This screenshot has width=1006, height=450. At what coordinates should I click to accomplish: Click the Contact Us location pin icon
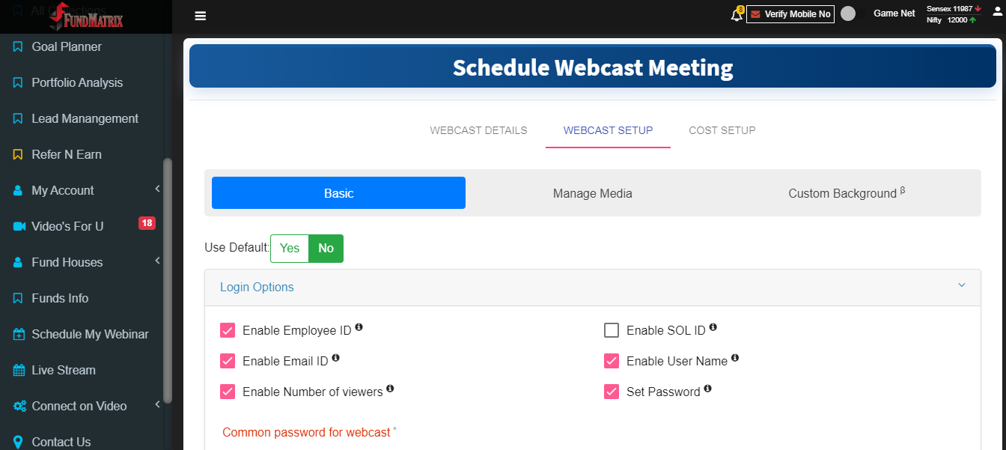click(18, 442)
